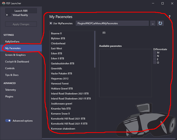Select Erken II BTB stage
The height and width of the screenshot is (140, 177).
(72, 59)
